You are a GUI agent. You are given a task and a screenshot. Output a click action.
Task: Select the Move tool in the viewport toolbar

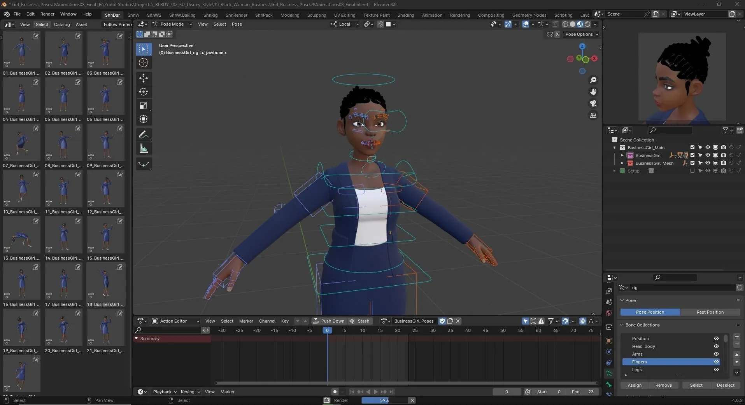pos(143,78)
